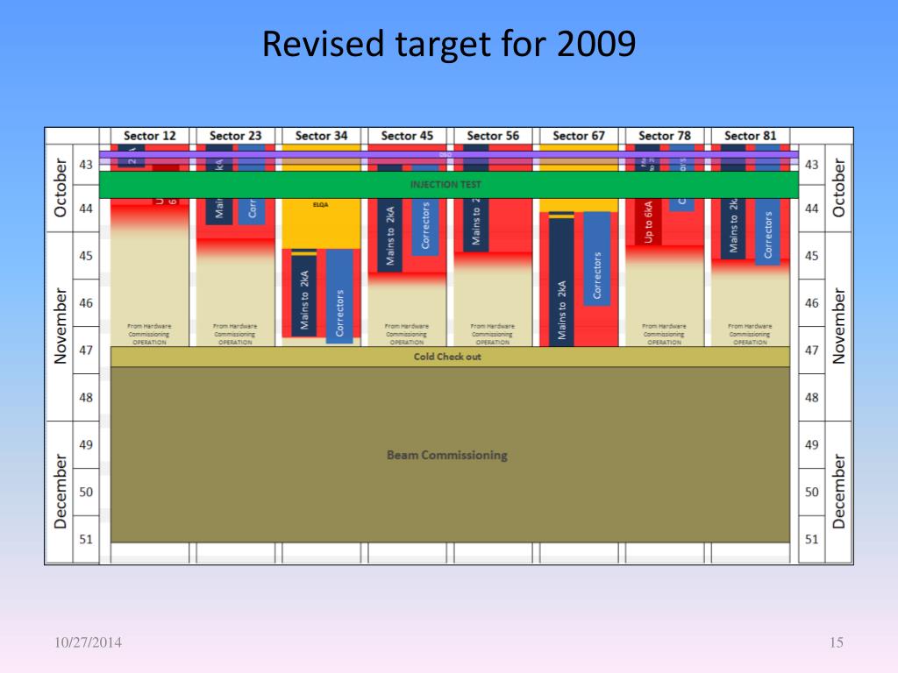Click the "Cold Check out" bar
898x673 pixels.
click(450, 357)
